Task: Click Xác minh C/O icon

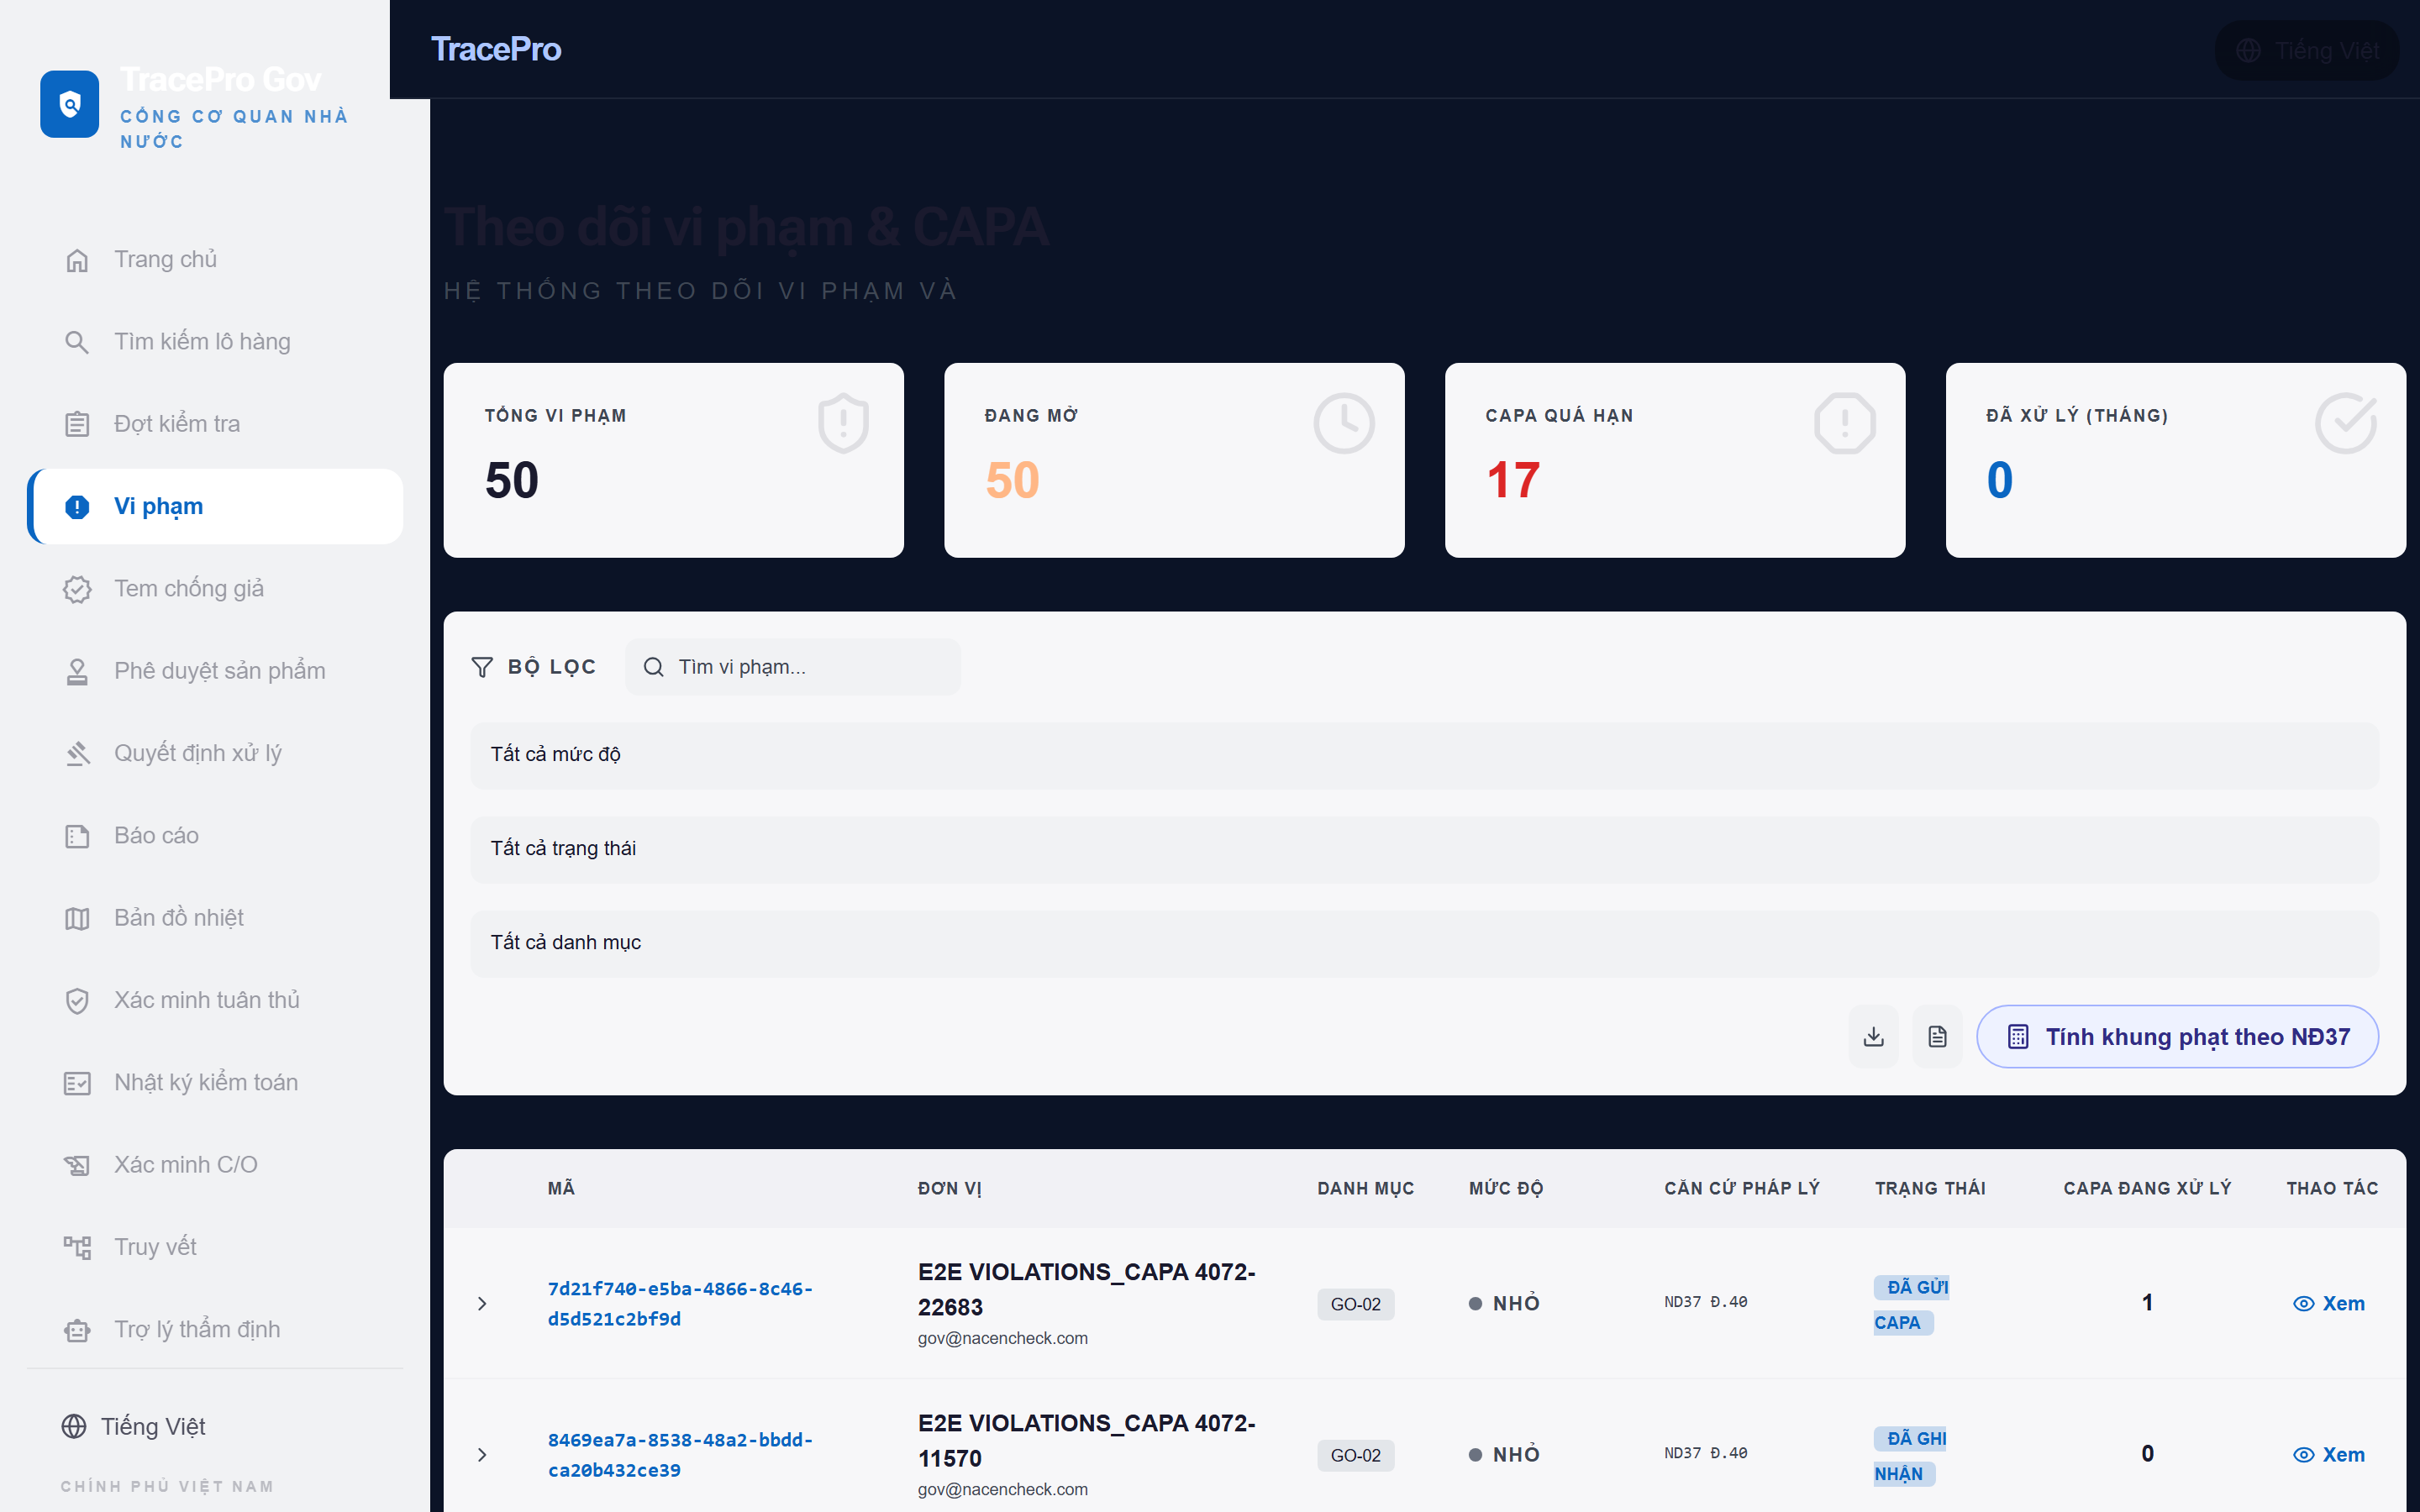Action: coord(77,1165)
